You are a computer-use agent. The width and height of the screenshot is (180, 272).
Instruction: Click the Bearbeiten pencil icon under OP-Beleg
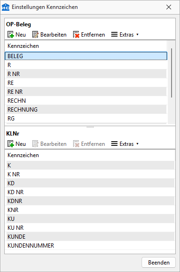(x=35, y=35)
